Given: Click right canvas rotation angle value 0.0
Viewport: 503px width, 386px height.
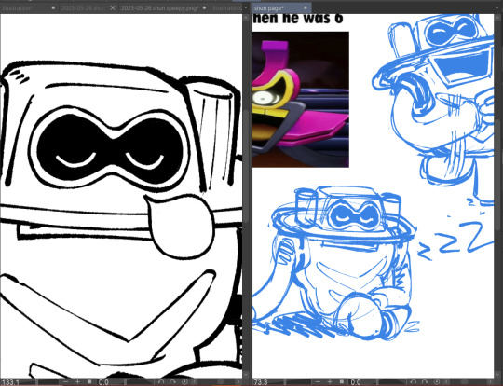Looking at the screenshot, I should 356,382.
